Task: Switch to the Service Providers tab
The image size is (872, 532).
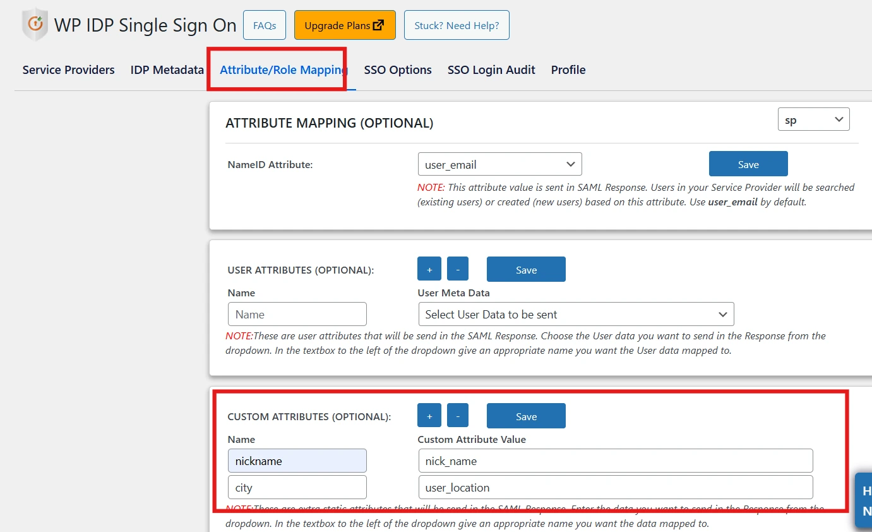Action: [x=69, y=70]
